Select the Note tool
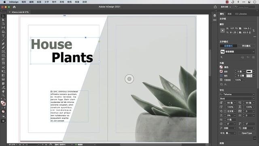This screenshot has height=146, width=259. click(3, 84)
